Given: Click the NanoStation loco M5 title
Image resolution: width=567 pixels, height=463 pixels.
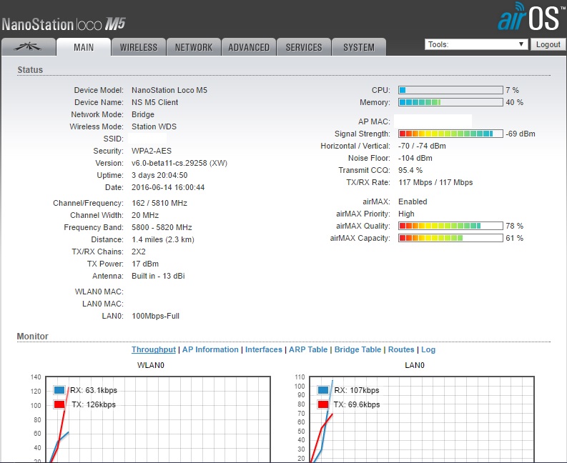Looking at the screenshot, I should (x=64, y=24).
